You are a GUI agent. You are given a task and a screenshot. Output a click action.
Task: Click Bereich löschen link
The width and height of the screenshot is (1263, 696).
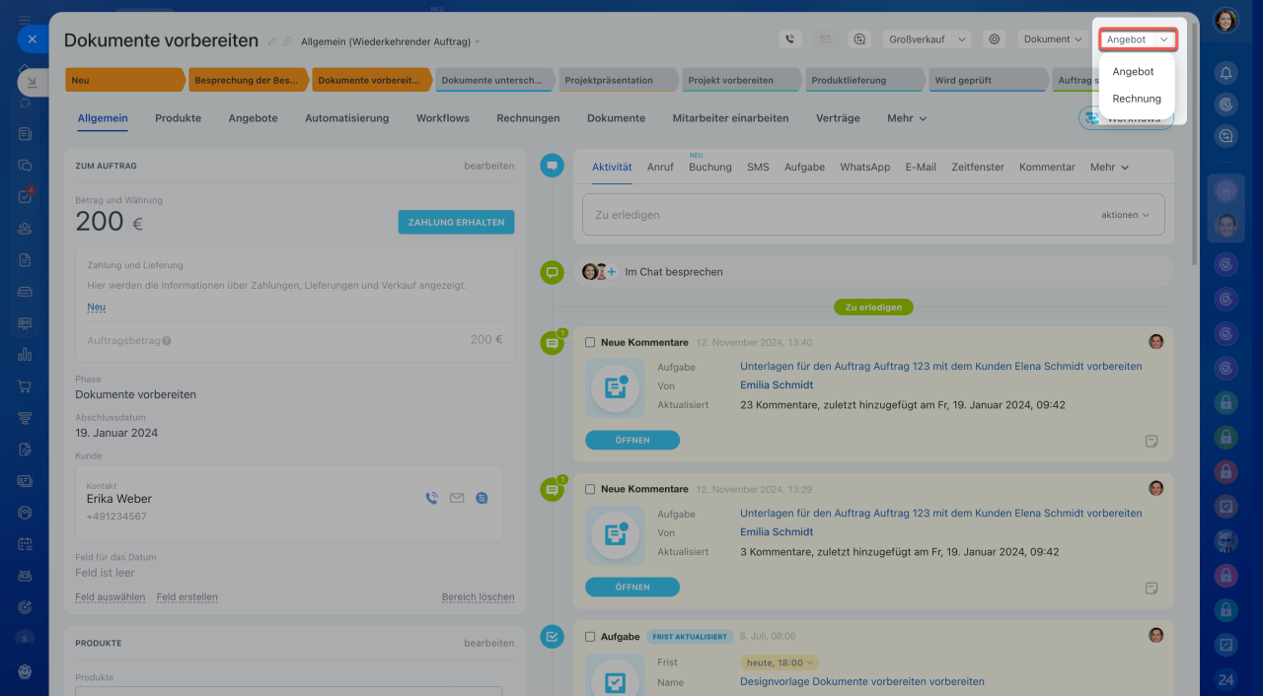click(478, 597)
